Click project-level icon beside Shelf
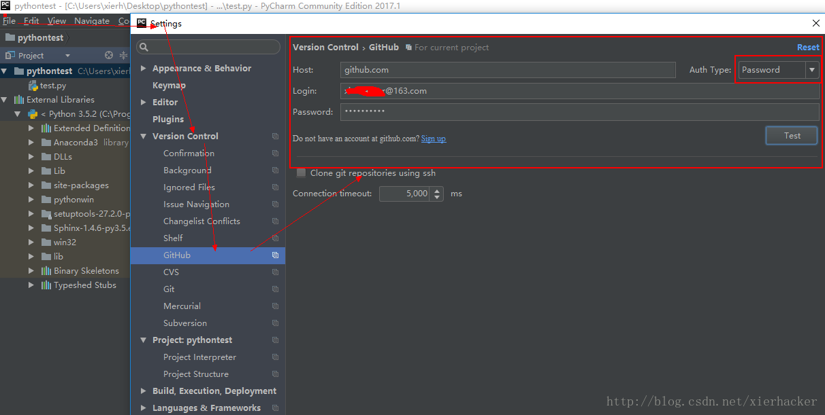The image size is (825, 415). coord(275,238)
